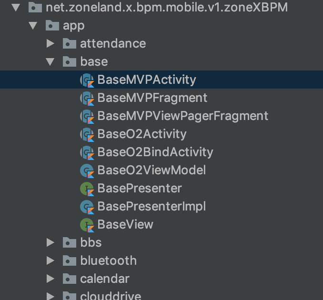Expand the bbs package arrow
The height and width of the screenshot is (300, 323).
50,242
